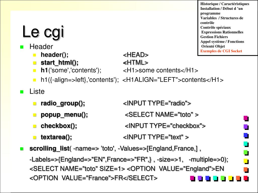Screen dimensions: 258x193
Task: Select the "<H1ALIGN="LEFT">contents</H1>" text
Action: tap(173, 80)
